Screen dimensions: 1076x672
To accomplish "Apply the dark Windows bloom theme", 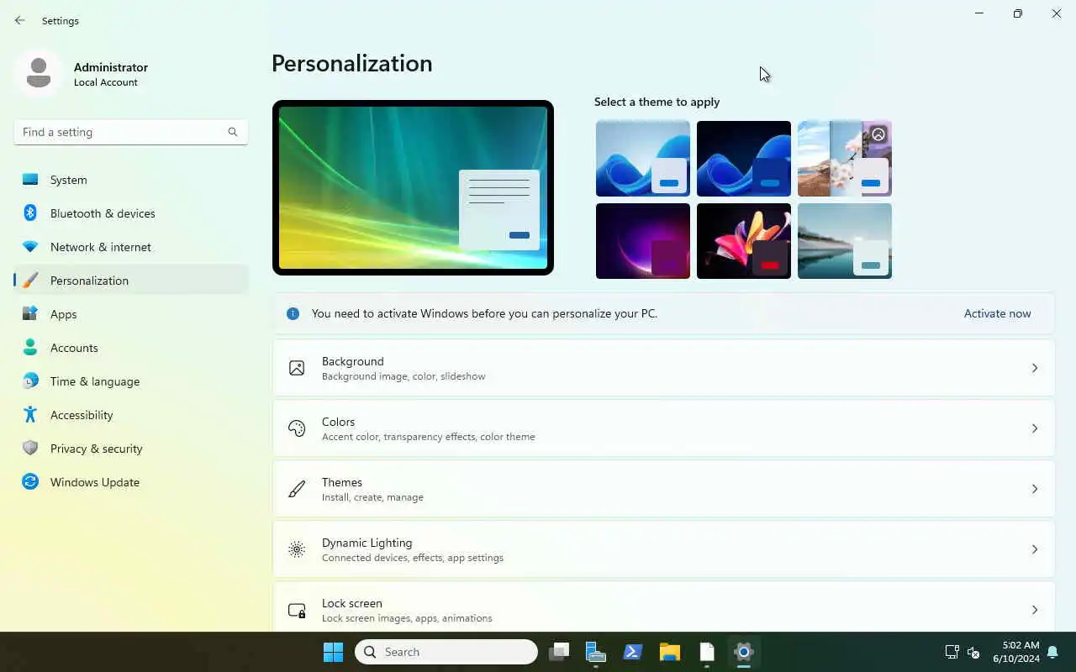I will point(744,159).
